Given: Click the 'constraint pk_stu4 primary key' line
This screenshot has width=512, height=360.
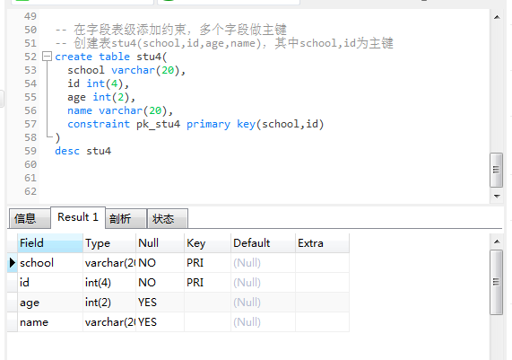Looking at the screenshot, I should [x=195, y=124].
